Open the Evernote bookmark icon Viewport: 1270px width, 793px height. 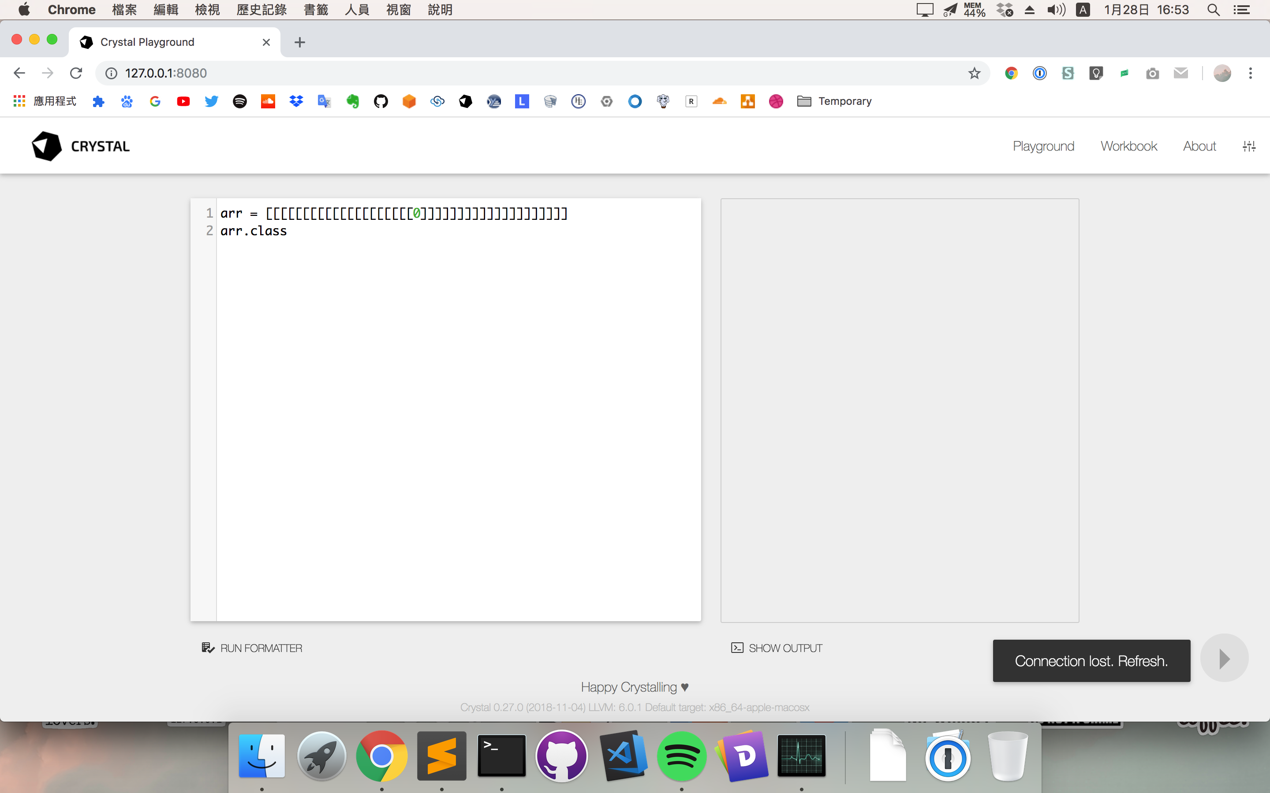353,101
